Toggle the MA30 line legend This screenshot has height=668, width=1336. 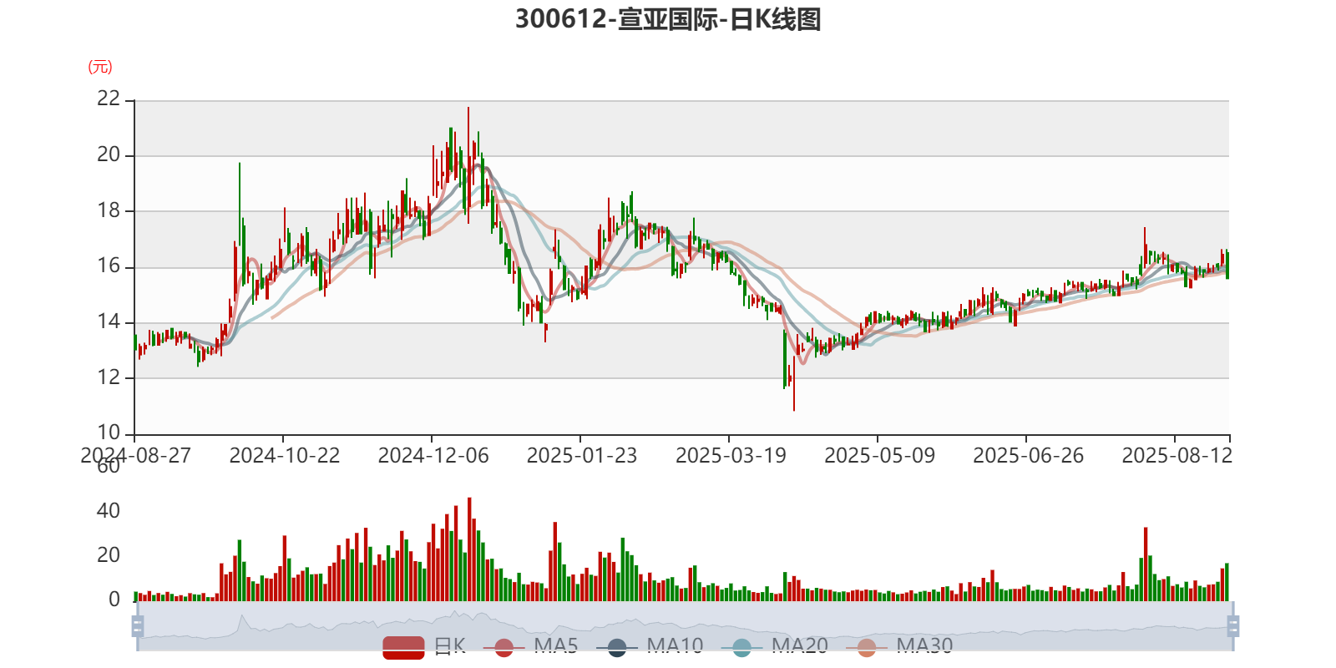tap(899, 647)
